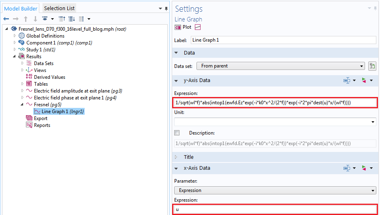Move node down with the down arrow

click(x=35, y=19)
